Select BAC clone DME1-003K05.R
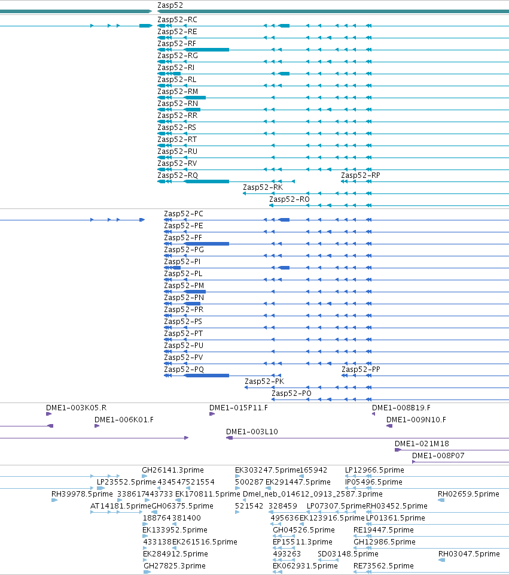 coord(76,408)
